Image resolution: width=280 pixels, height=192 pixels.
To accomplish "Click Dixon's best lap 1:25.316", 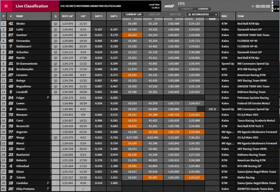I will pos(68,172).
